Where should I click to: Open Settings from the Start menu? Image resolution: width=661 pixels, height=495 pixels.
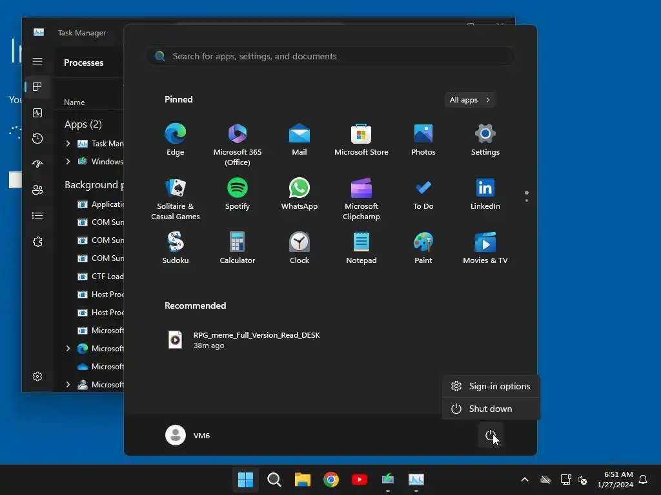pos(485,139)
